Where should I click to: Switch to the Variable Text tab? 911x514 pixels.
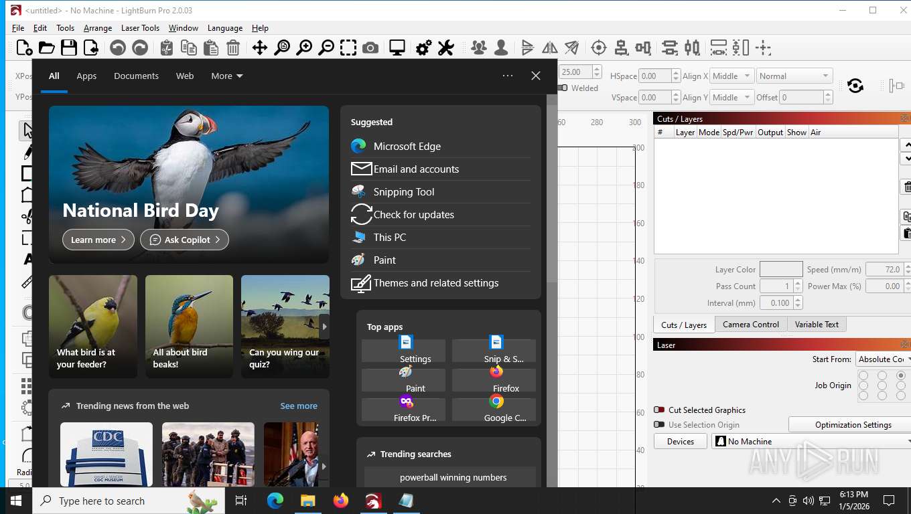(817, 324)
